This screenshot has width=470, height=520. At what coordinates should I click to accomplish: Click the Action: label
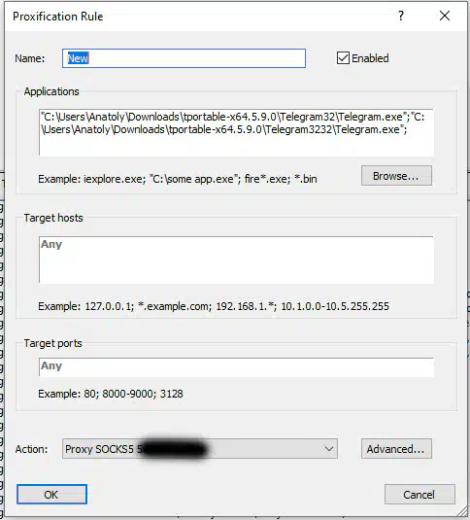tap(31, 449)
